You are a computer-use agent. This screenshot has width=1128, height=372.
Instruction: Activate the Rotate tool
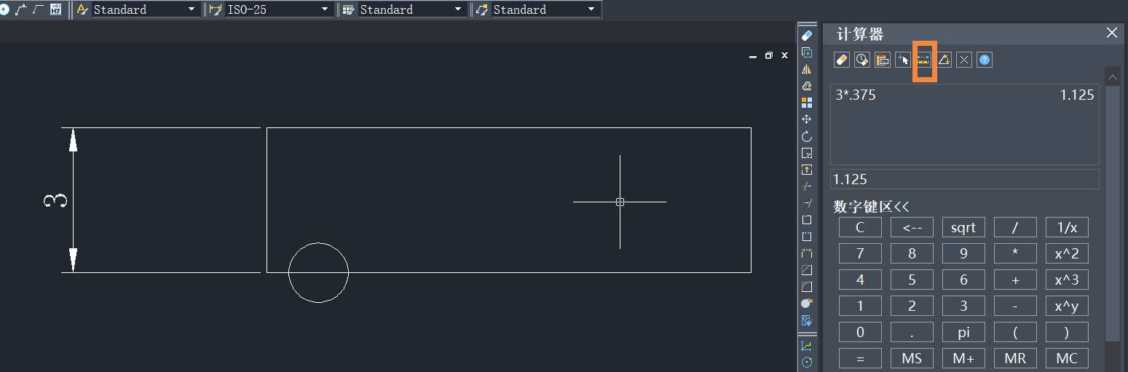point(806,136)
